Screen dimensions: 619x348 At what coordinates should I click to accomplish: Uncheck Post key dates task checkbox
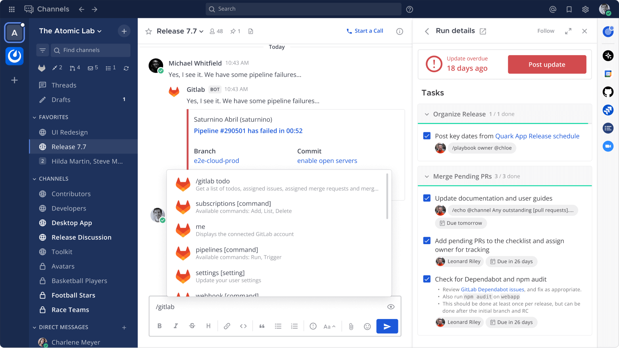click(x=427, y=136)
